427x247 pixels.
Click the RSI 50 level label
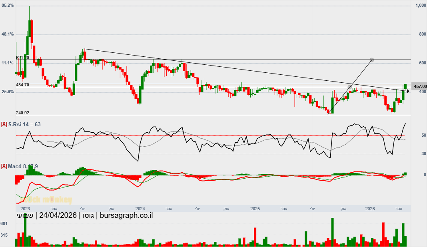(x=424, y=135)
